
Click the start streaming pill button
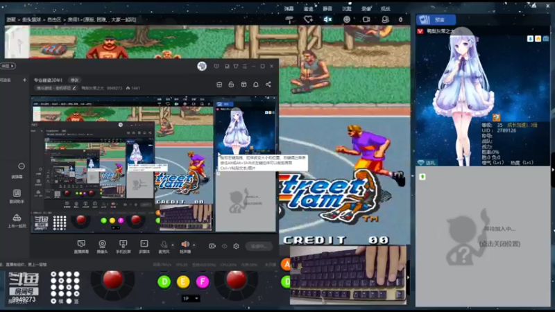[259, 246]
